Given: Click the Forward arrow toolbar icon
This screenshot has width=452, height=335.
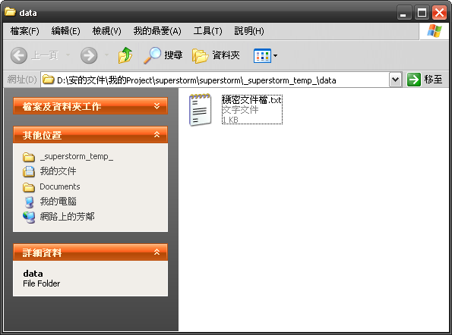Looking at the screenshot, I should click(x=89, y=55).
